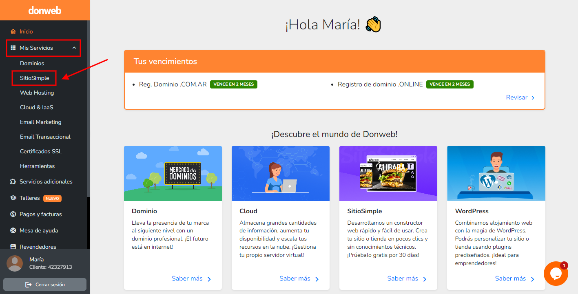Click the Inicio home icon
The width and height of the screenshot is (578, 294).
[13, 31]
